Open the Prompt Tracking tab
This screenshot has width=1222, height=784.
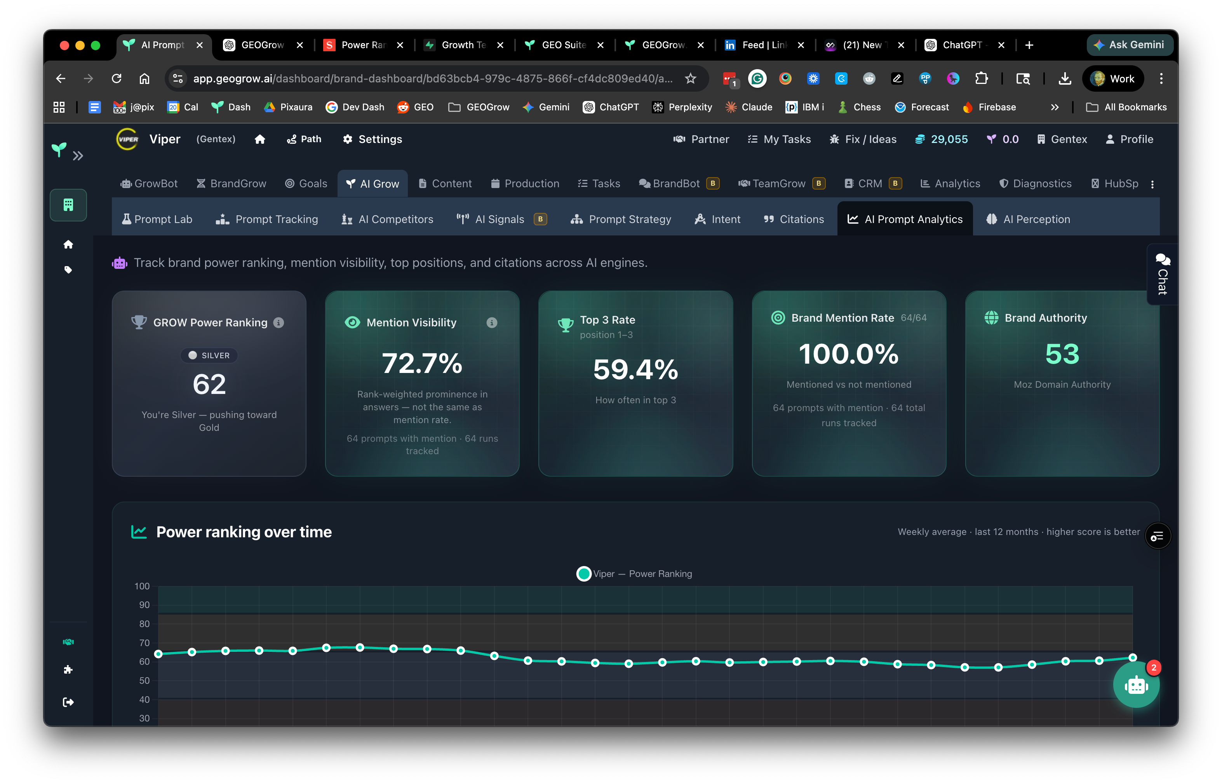coord(267,219)
